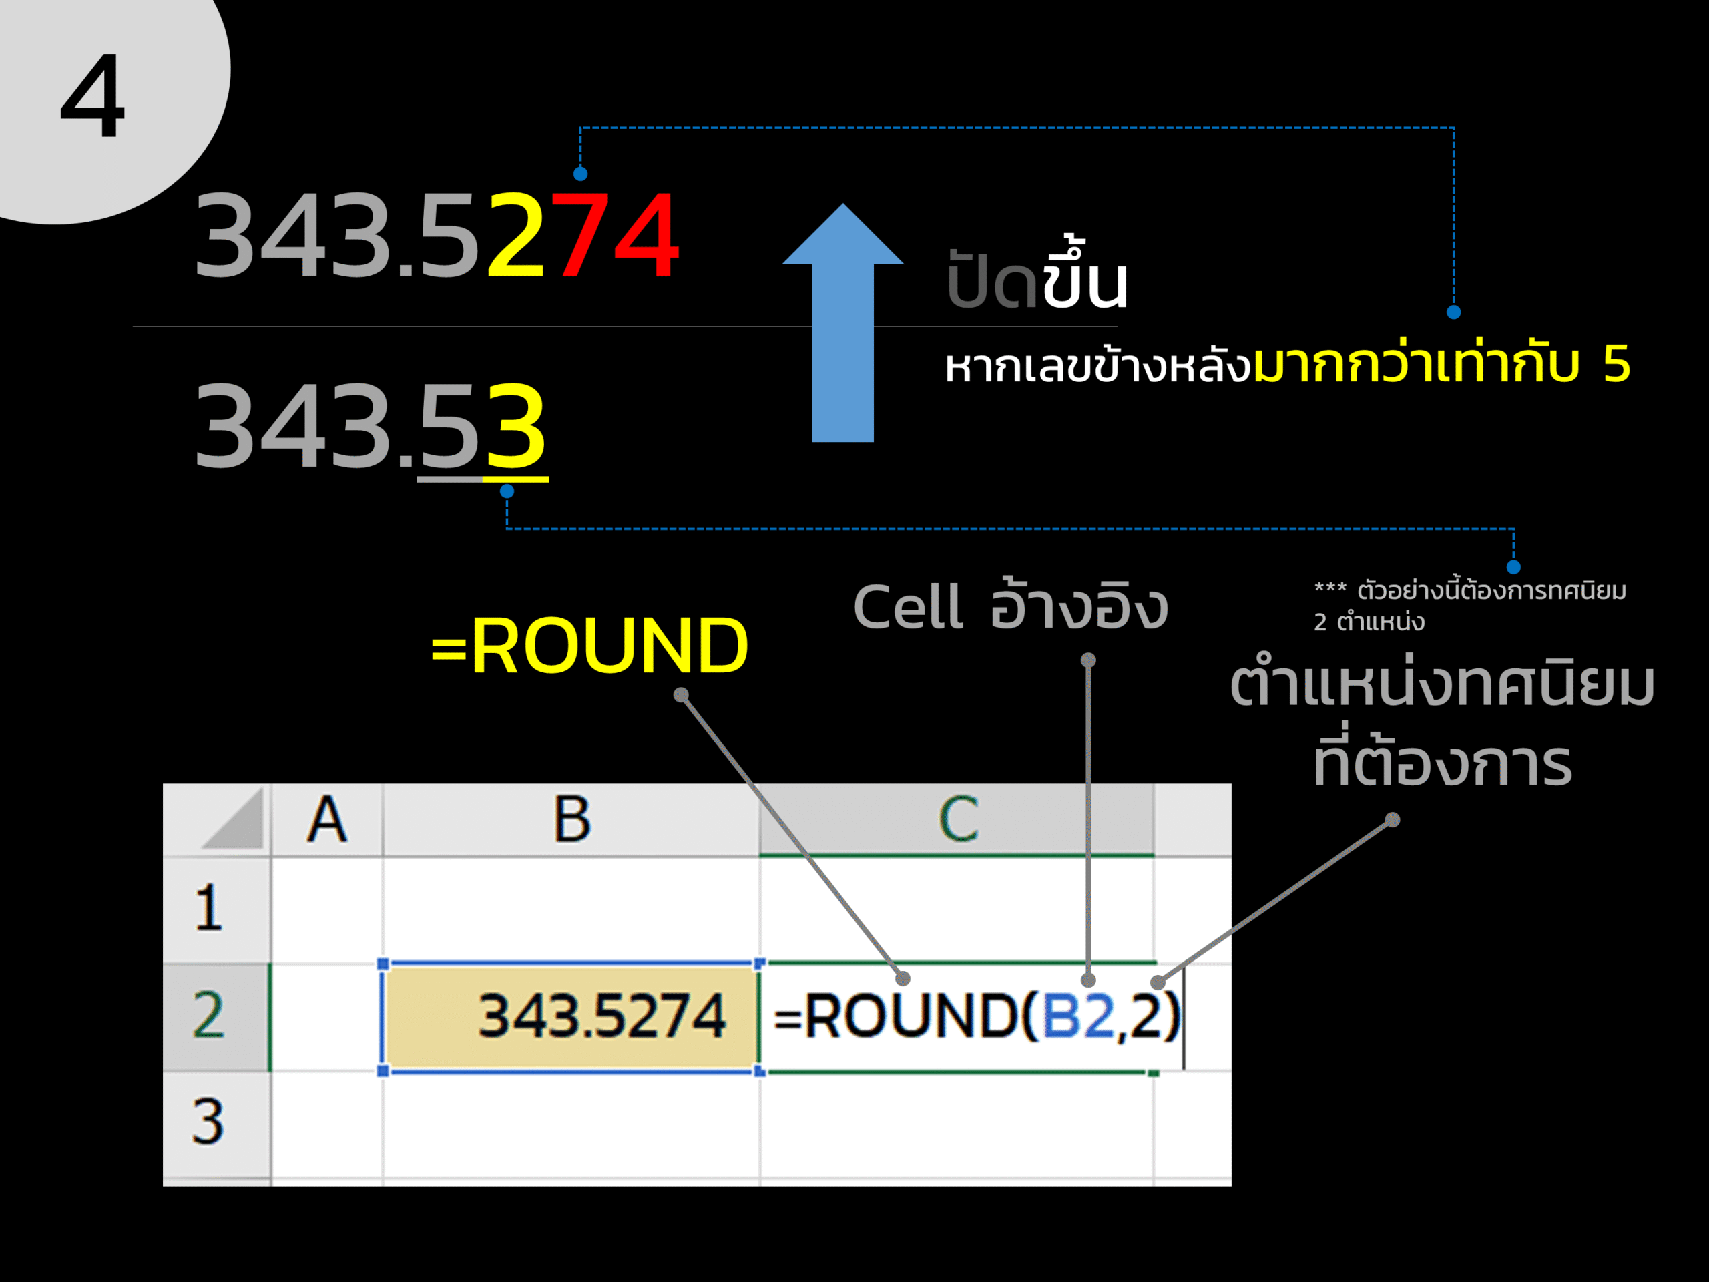Click the number 4 slide circle
The height and width of the screenshot is (1282, 1709).
pos(93,93)
